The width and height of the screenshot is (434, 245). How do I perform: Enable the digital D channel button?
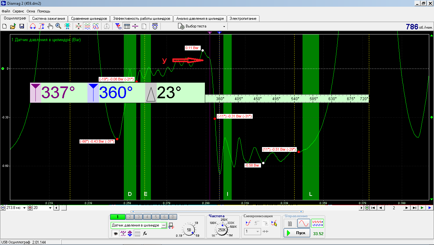click(x=172, y=217)
